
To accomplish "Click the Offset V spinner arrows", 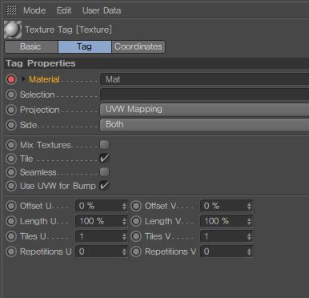I will (x=249, y=206).
